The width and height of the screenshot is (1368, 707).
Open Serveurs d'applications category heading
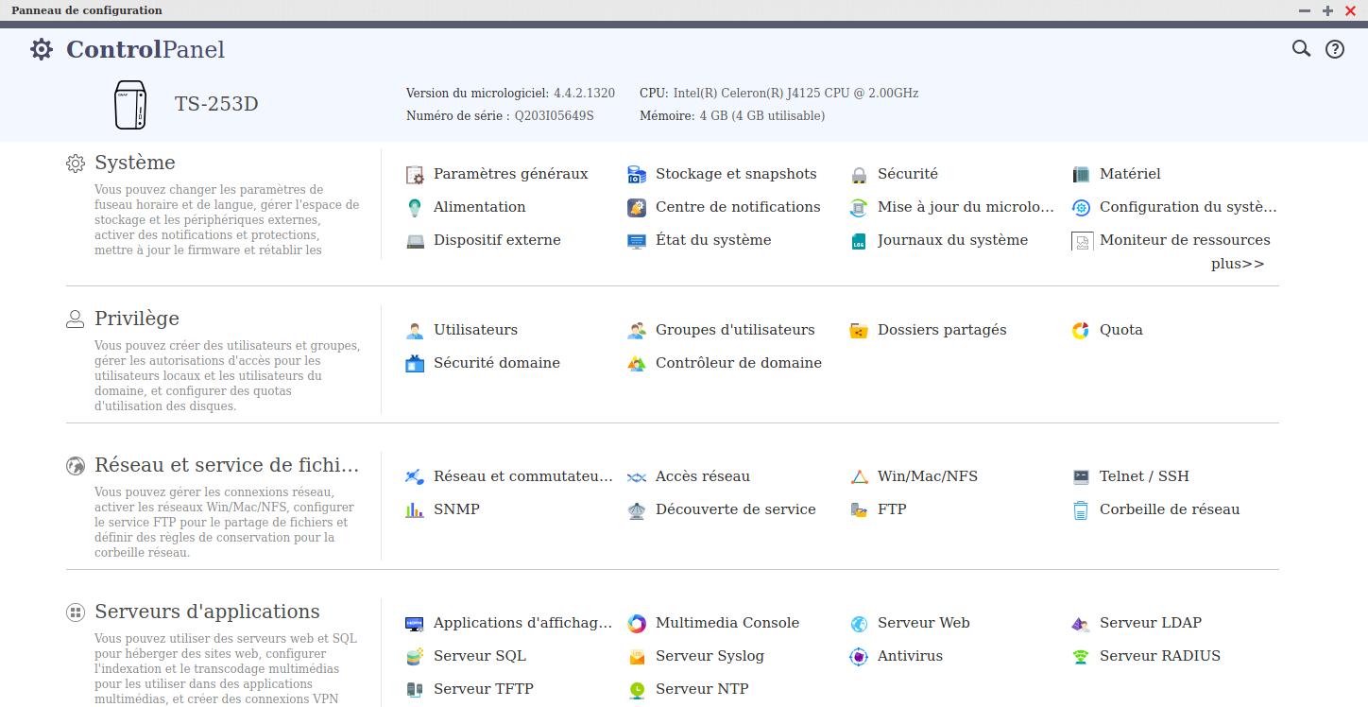click(x=207, y=612)
